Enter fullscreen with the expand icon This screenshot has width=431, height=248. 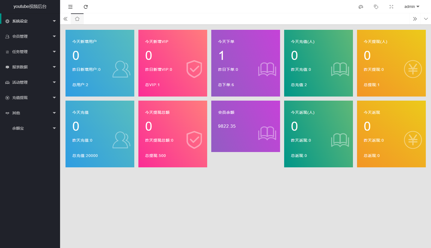391,7
